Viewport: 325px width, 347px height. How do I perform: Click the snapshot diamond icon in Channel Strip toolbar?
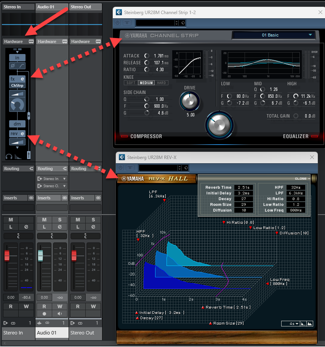tap(183, 23)
